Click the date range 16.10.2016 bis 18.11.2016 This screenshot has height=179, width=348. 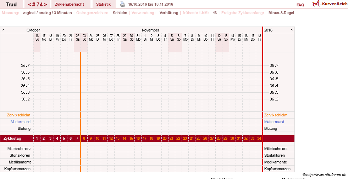click(150, 4)
